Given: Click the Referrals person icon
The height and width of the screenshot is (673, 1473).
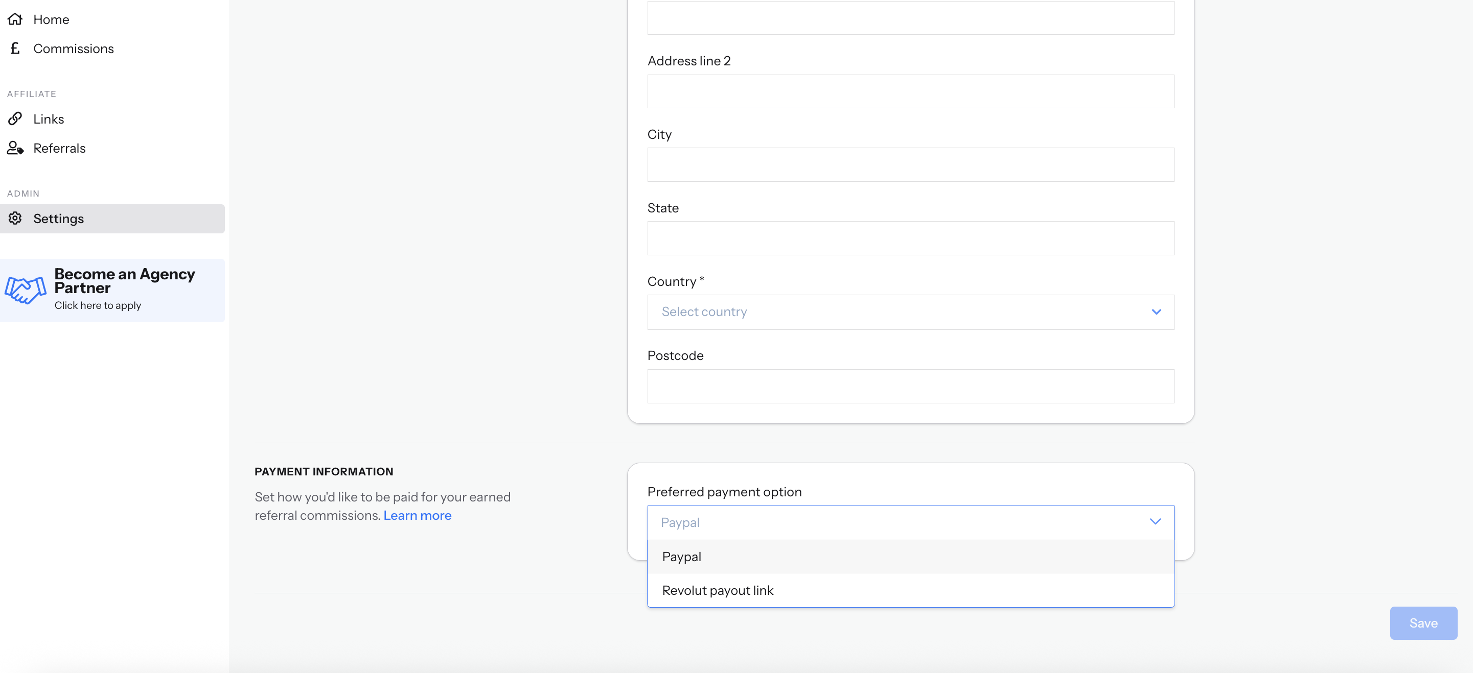Looking at the screenshot, I should [15, 149].
